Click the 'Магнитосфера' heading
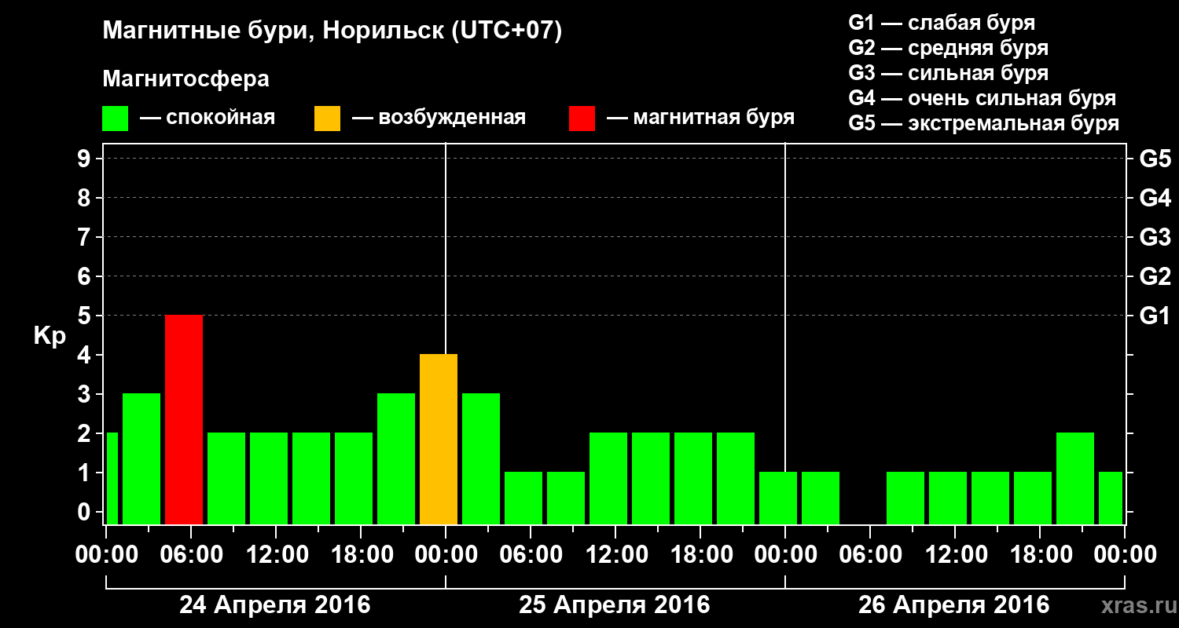This screenshot has height=628, width=1179. (186, 79)
